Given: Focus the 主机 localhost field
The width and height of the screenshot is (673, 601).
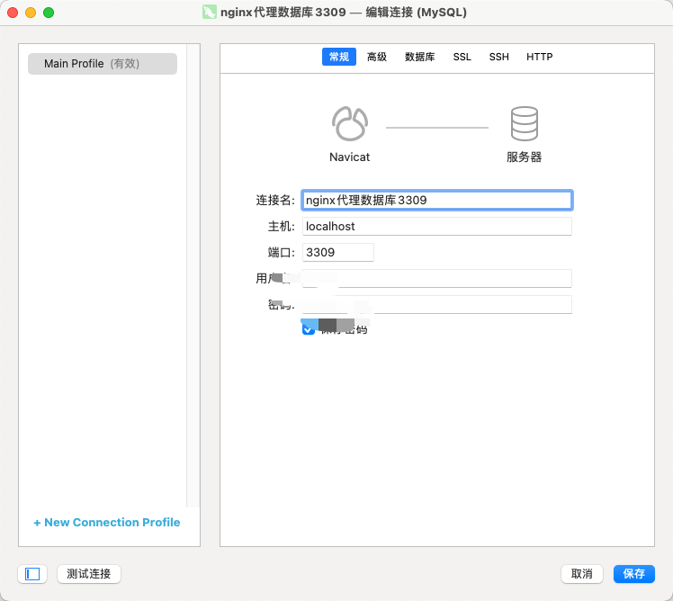Looking at the screenshot, I should (x=436, y=227).
